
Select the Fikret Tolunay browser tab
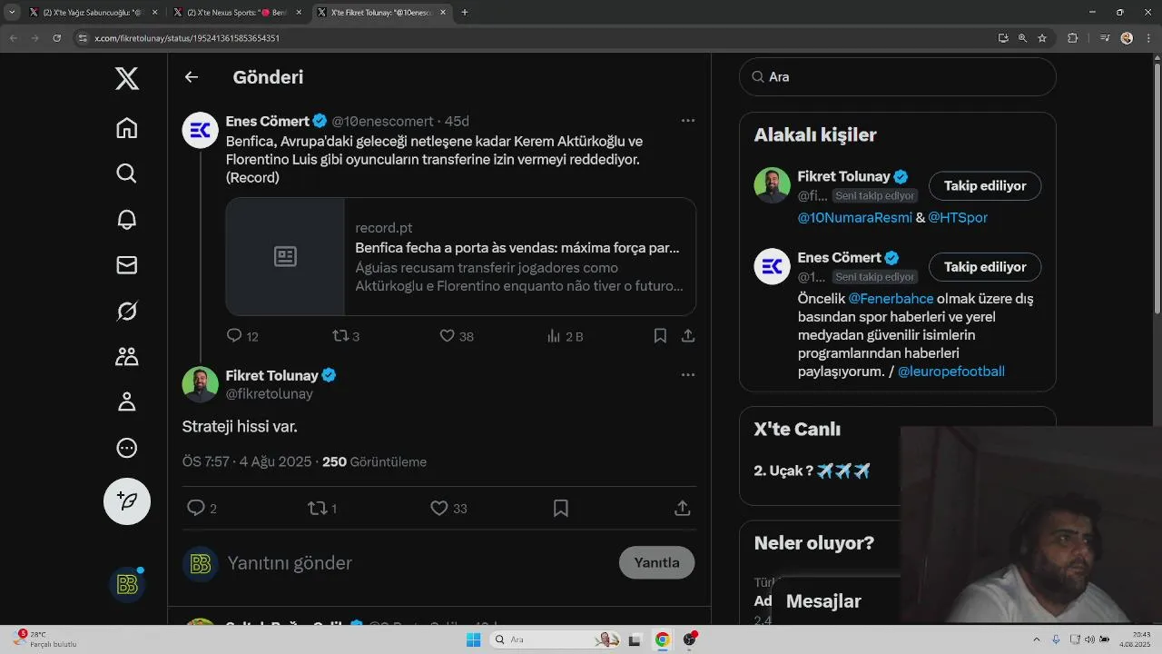[381, 13]
